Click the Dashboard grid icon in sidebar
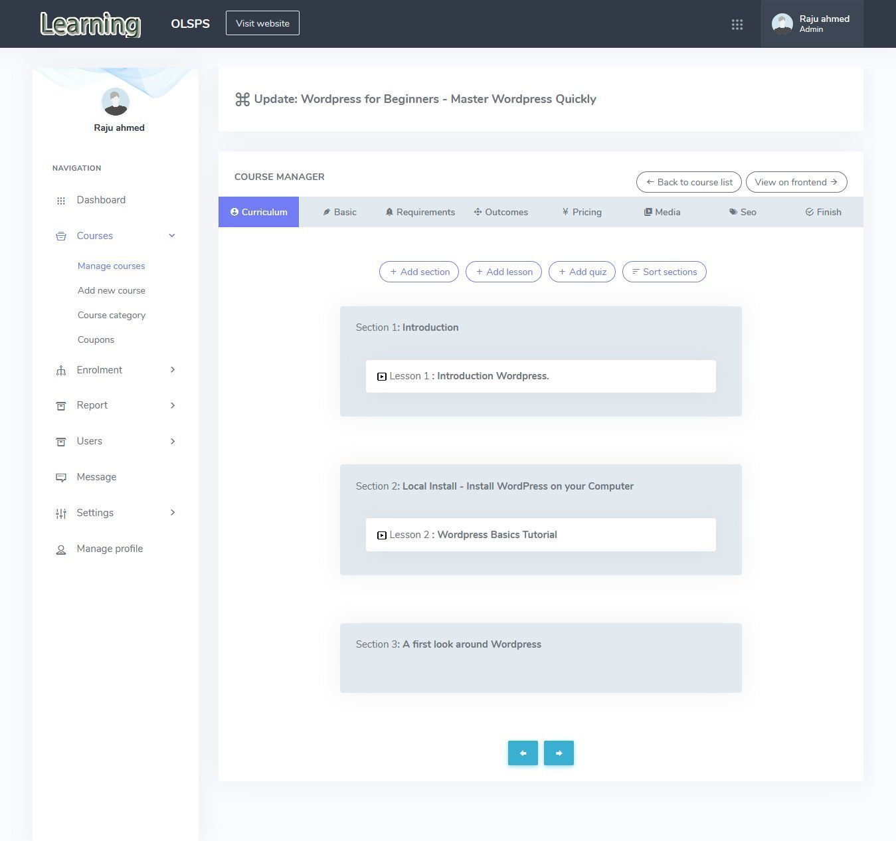 point(61,201)
